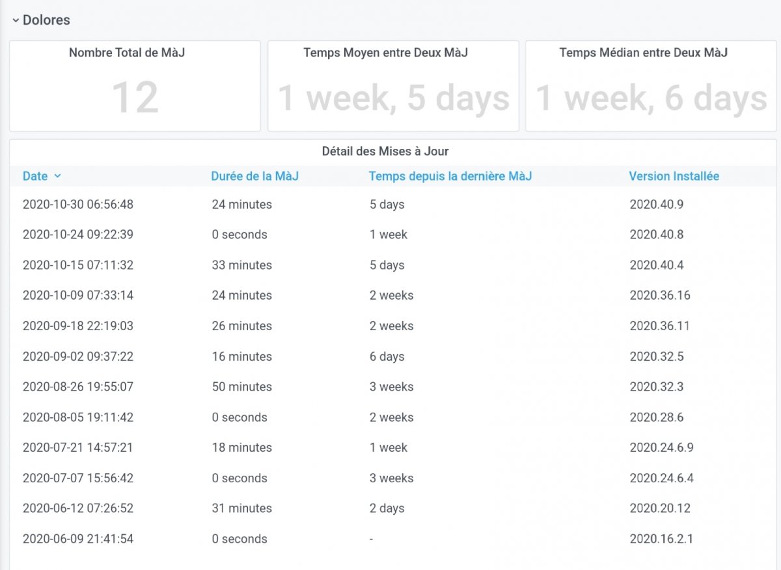This screenshot has width=781, height=570.
Task: Click the median value 1 week, 6 days
Action: (x=651, y=98)
